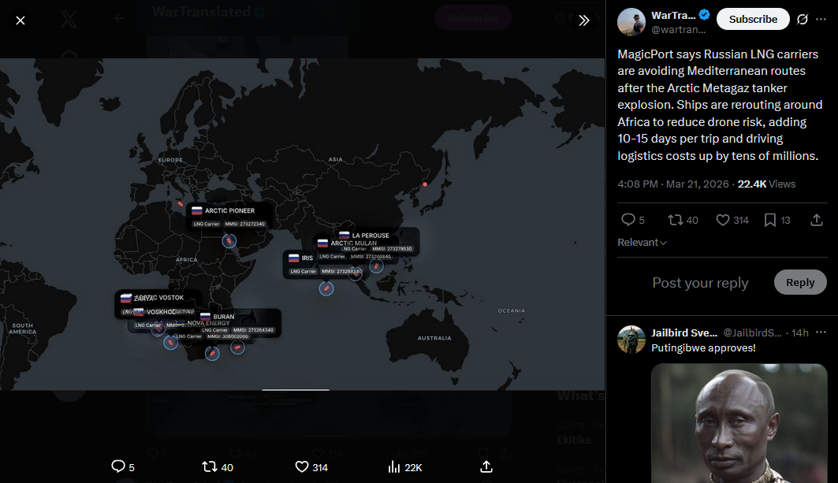This screenshot has height=483, width=838.
Task: Open the post's more options menu
Action: [821, 19]
